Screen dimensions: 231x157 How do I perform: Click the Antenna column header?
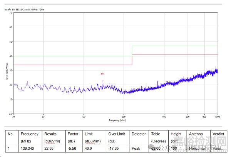(x=195, y=134)
